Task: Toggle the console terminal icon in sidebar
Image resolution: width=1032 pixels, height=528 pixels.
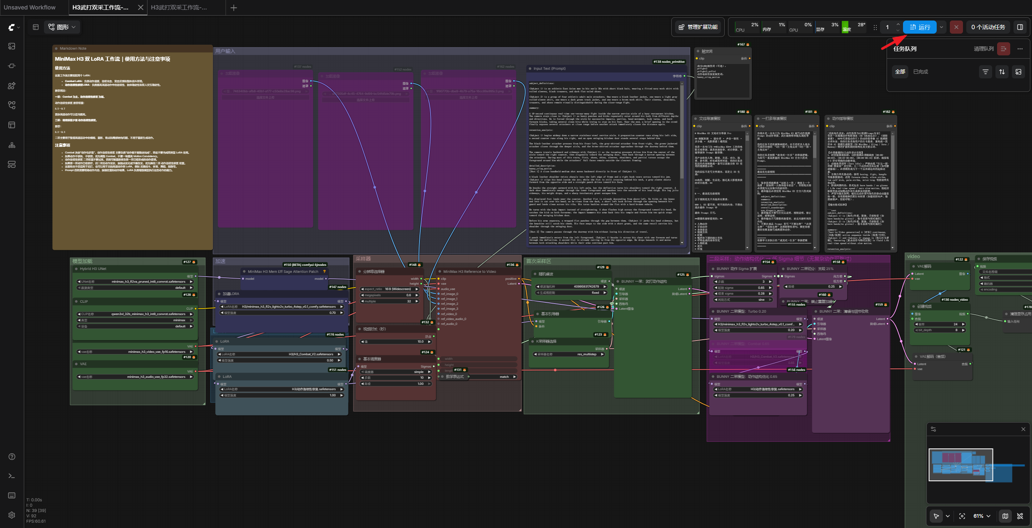Action: [x=12, y=476]
